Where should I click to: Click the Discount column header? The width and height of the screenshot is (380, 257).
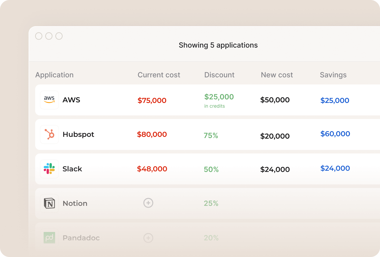219,75
